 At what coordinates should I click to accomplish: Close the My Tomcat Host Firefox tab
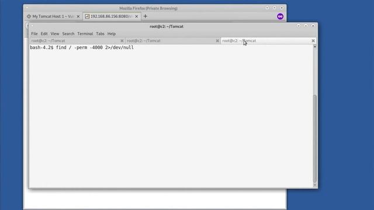(x=78, y=16)
